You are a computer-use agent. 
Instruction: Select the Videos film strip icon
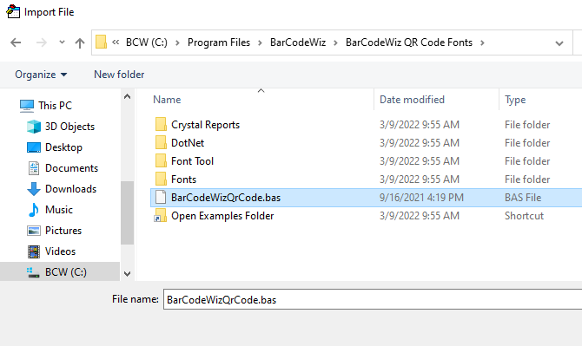(x=34, y=251)
